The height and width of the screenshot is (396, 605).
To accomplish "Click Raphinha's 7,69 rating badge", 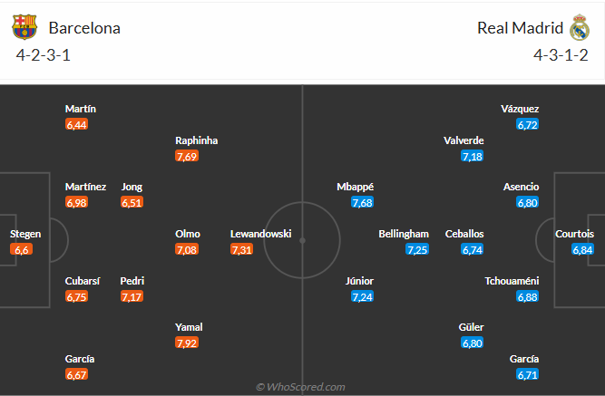I will 187,156.
